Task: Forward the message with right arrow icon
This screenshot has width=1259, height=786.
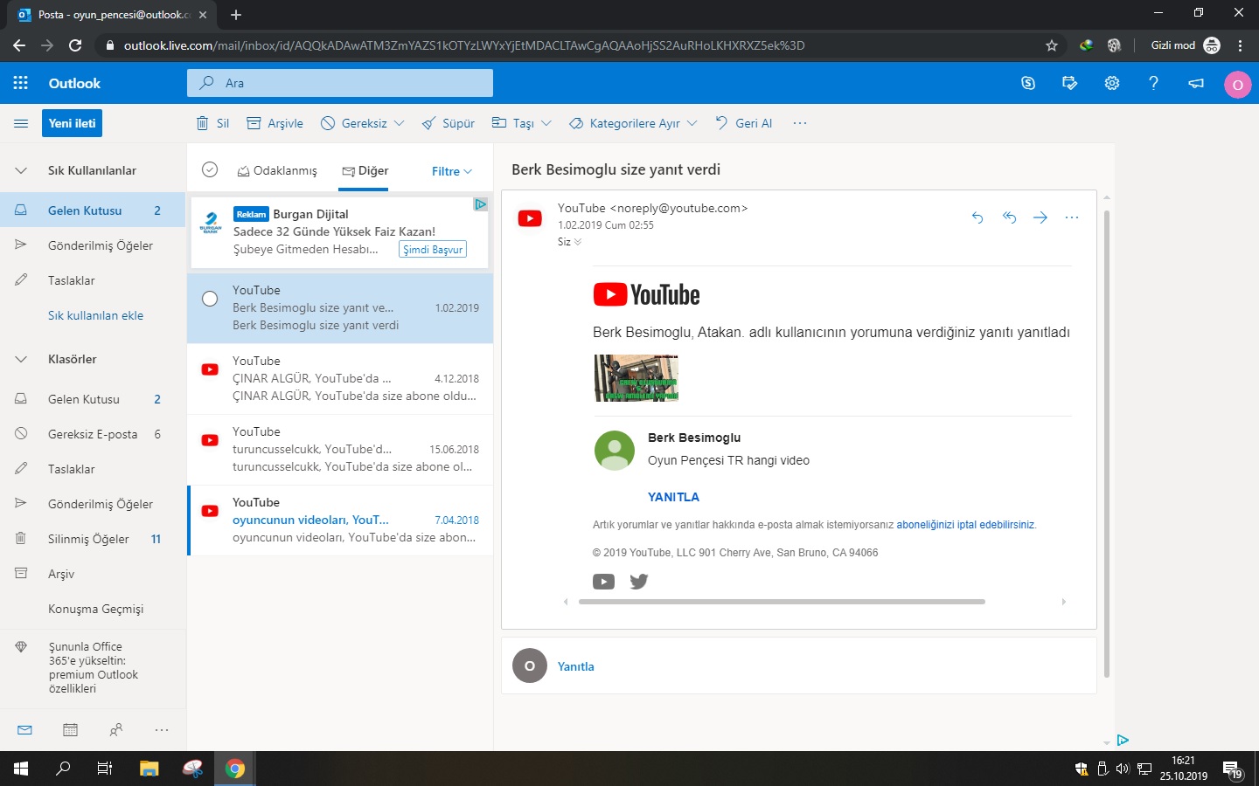Action: tap(1040, 217)
